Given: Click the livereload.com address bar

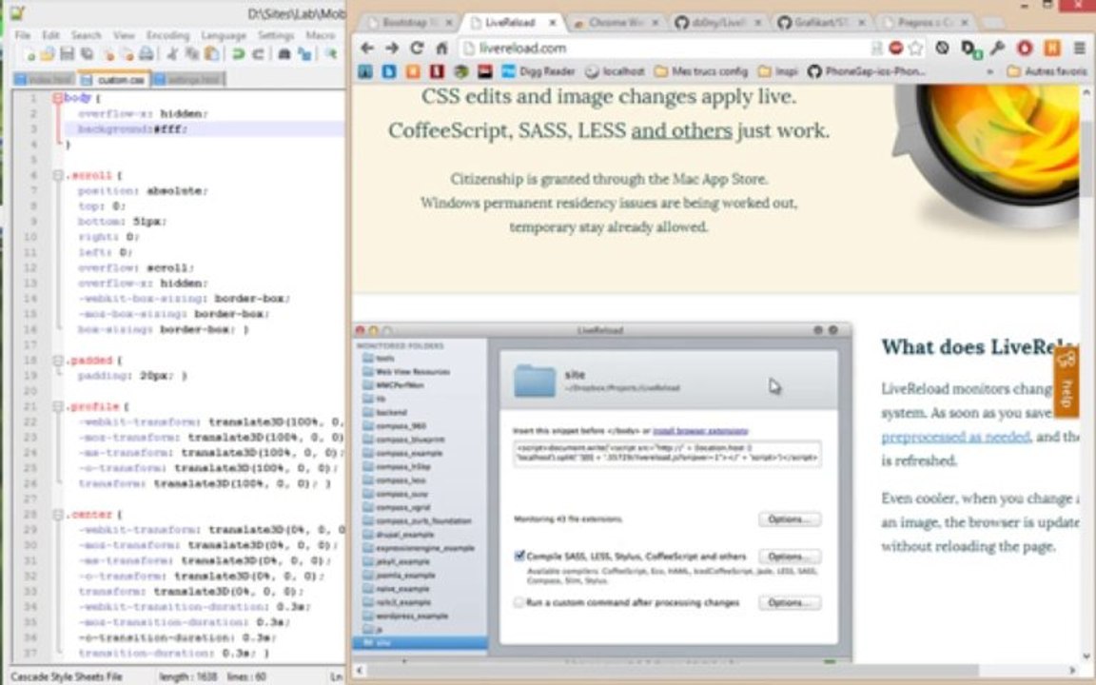Looking at the screenshot, I should pyautogui.click(x=668, y=48).
